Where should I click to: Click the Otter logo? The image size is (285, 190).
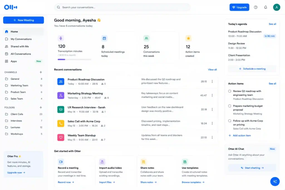(11, 7)
